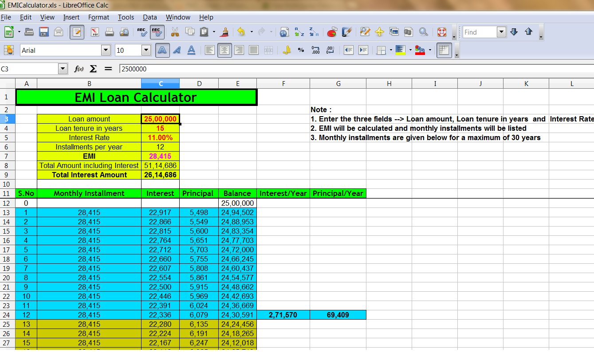This screenshot has height=352, width=594.
Task: Find next down arrow
Action: click(514, 32)
